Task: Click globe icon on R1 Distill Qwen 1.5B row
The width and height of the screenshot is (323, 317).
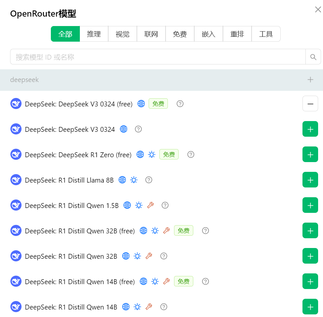Action: coord(127,205)
